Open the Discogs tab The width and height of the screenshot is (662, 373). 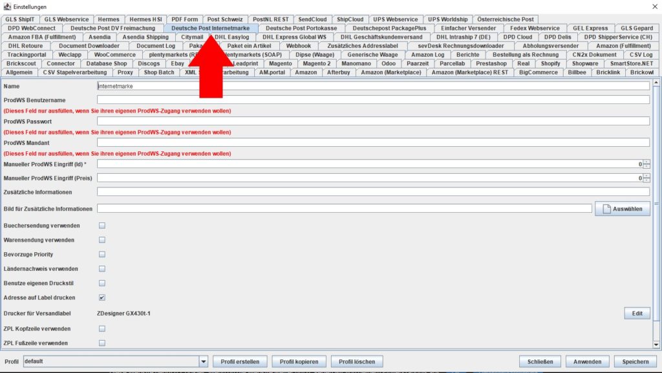coord(149,64)
